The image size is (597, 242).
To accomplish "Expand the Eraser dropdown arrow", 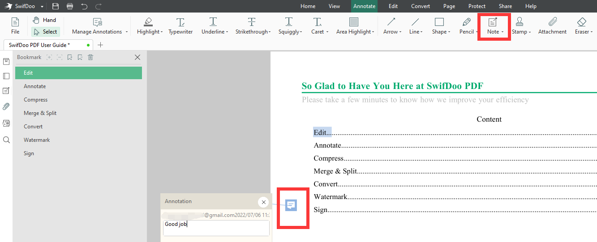I will click(x=592, y=32).
